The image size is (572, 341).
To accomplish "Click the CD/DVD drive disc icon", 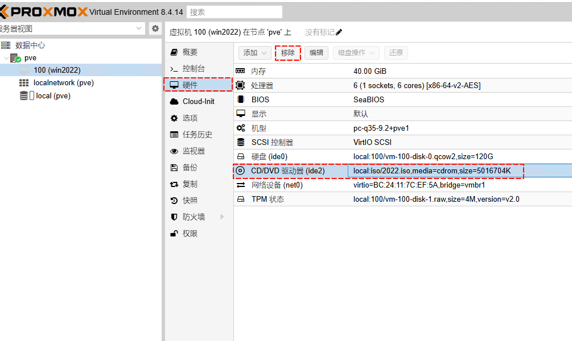I will coord(240,170).
